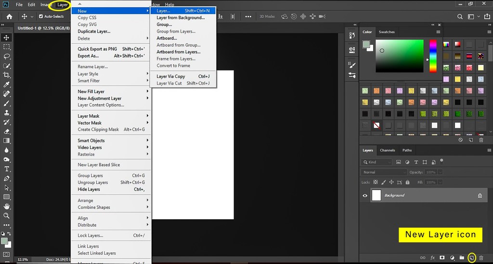Expand the Opacity value dropdown arrow
This screenshot has height=264, width=493.
tap(440, 172)
